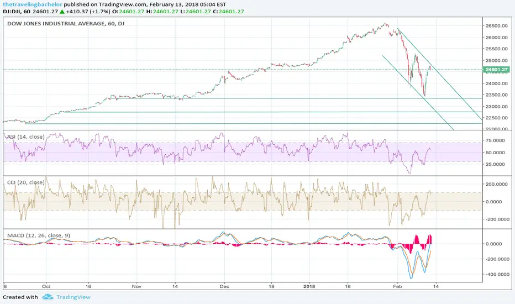Click the RSI 50.0000 axis value
Screen dimensions: 515x304
coord(495,153)
